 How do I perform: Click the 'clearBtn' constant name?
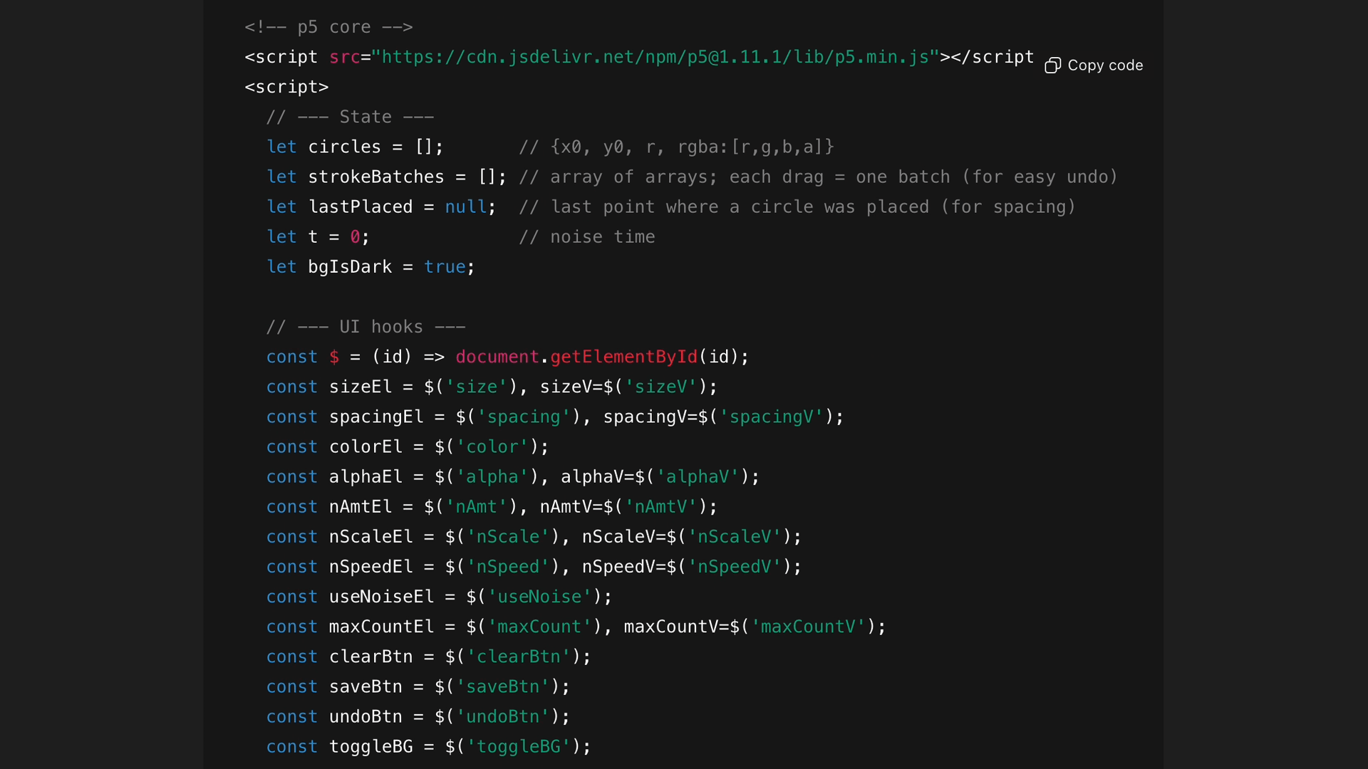tap(370, 656)
